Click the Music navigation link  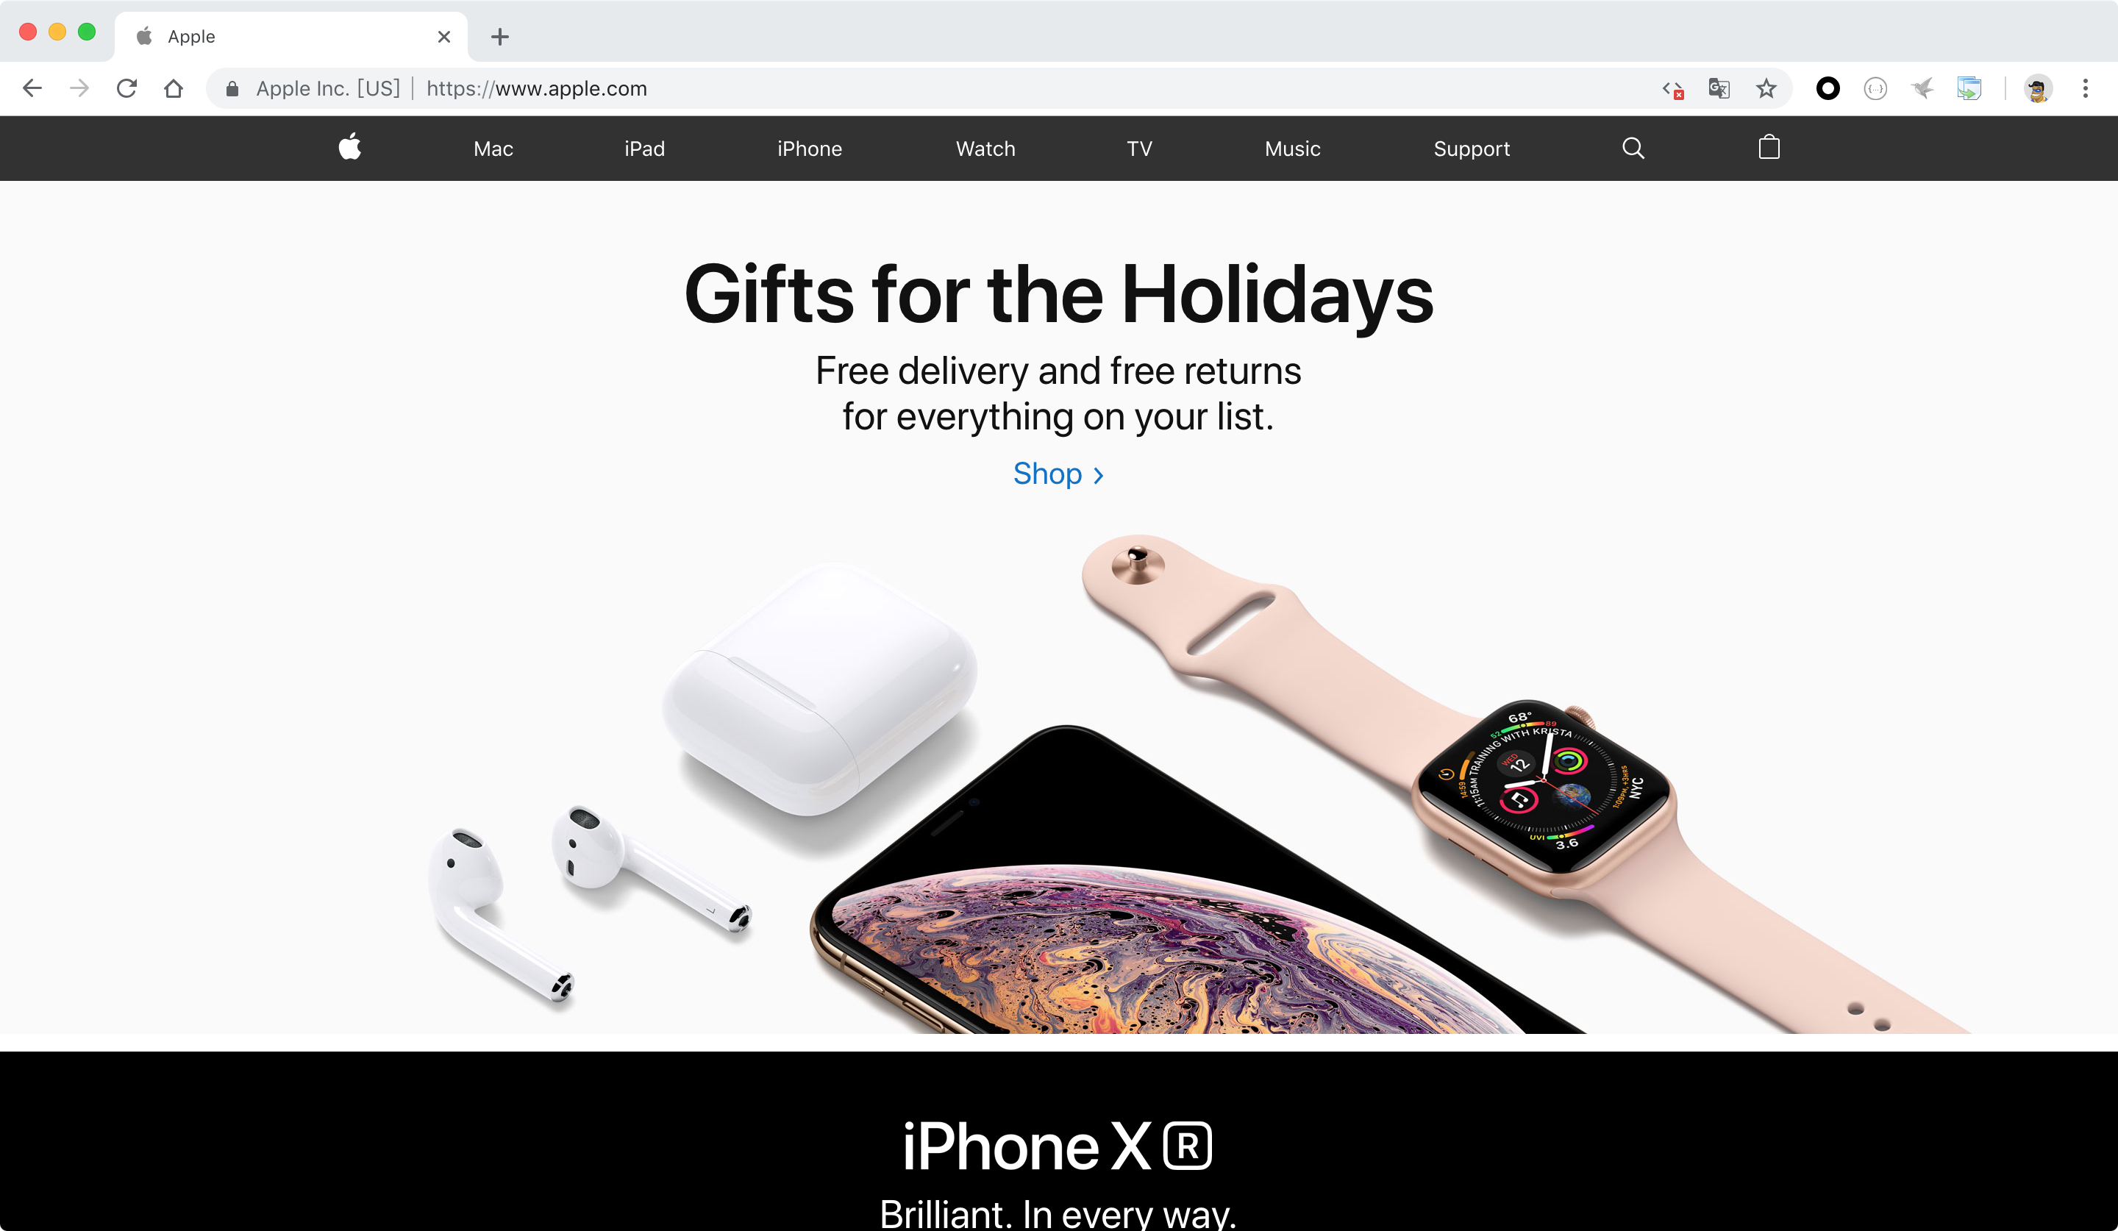click(1292, 146)
